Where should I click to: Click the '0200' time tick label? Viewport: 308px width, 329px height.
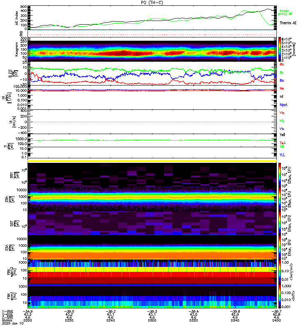coord(28,320)
